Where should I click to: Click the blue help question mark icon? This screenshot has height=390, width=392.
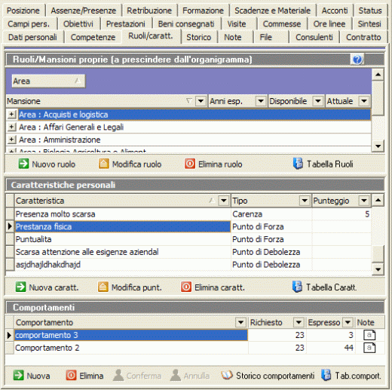click(x=357, y=60)
